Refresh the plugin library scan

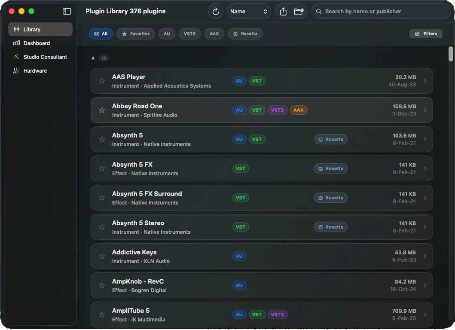coord(216,11)
